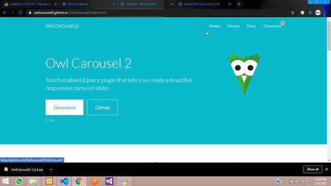Show hidden system tray icons

tap(285, 181)
